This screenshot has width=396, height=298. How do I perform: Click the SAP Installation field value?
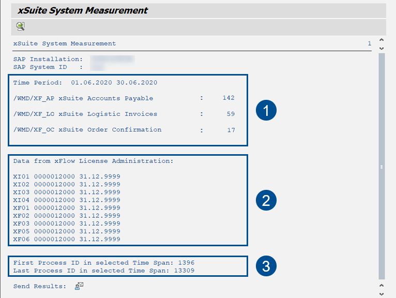click(112, 59)
